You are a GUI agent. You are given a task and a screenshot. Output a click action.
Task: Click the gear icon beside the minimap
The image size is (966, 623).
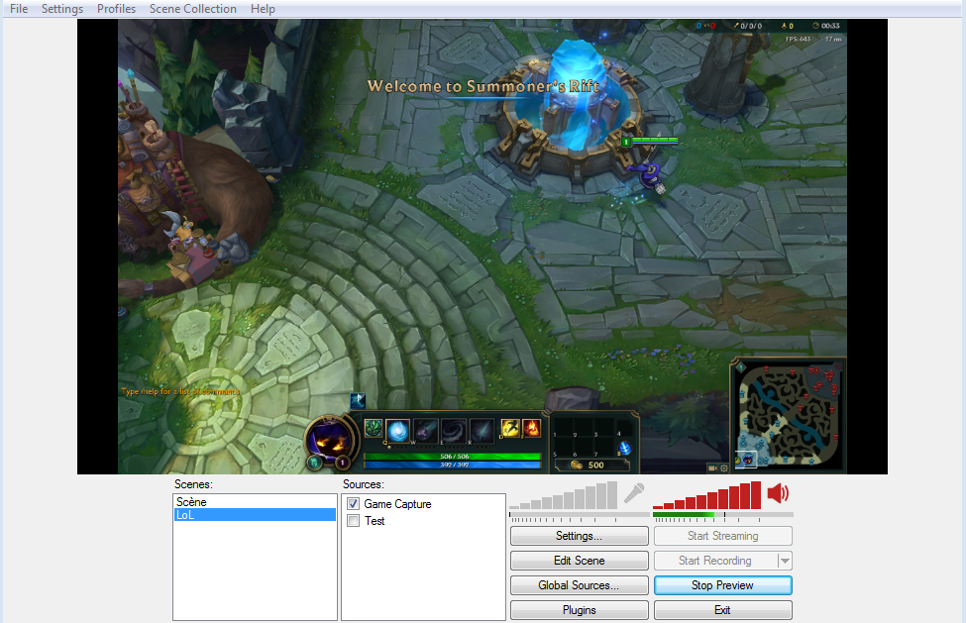[x=724, y=468]
